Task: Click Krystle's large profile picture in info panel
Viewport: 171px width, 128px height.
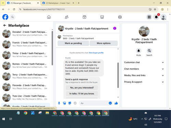Action: (144, 31)
